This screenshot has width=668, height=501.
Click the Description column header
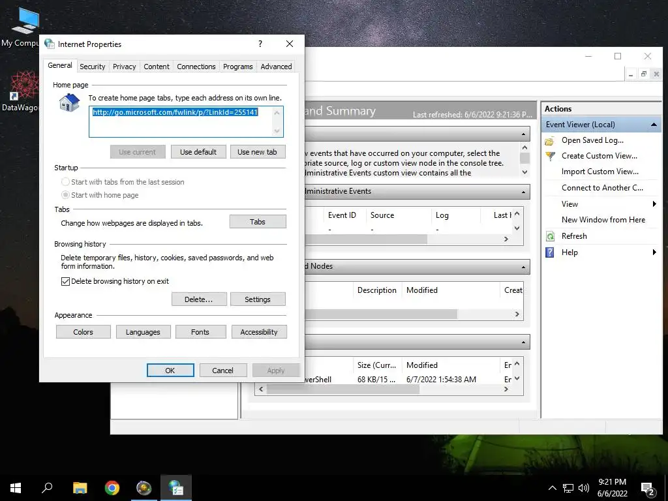(376, 290)
